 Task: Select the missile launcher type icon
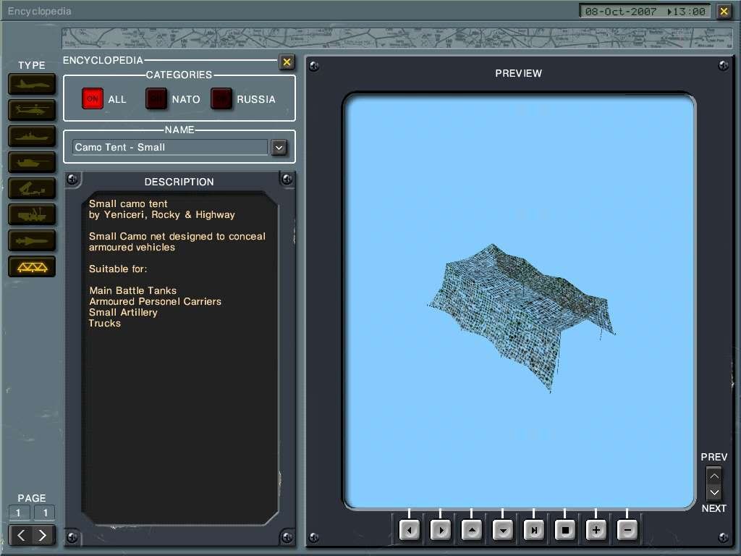(x=31, y=188)
